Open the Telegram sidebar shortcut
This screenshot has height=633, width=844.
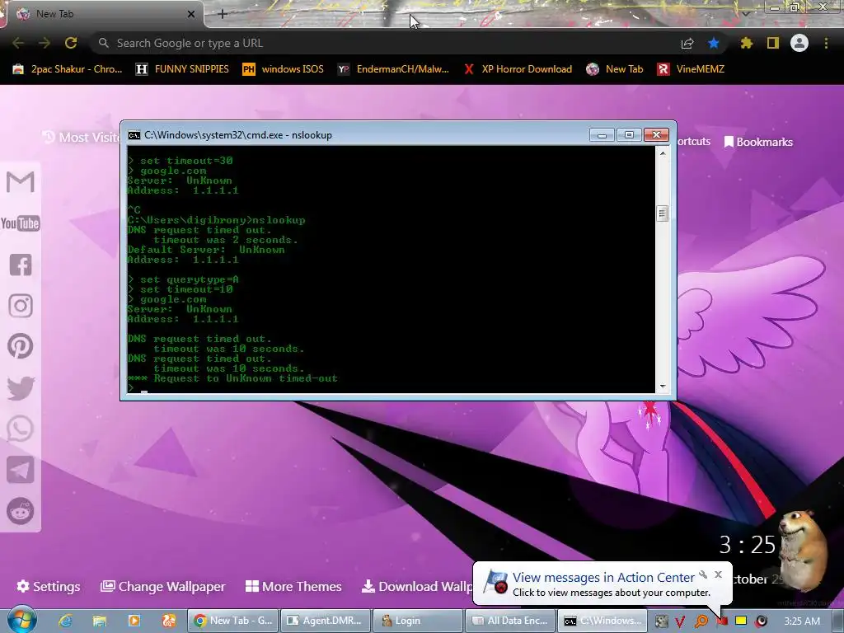(21, 470)
